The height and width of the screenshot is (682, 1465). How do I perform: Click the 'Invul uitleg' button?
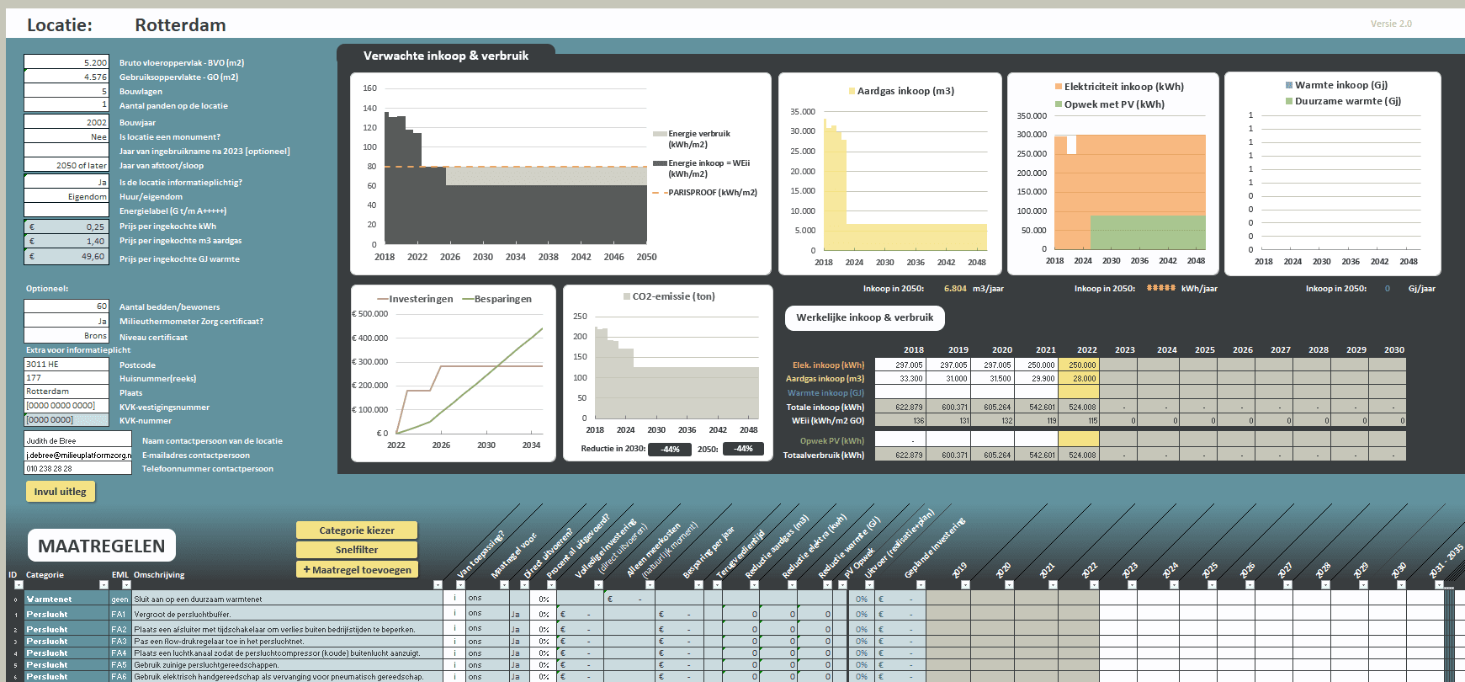60,492
